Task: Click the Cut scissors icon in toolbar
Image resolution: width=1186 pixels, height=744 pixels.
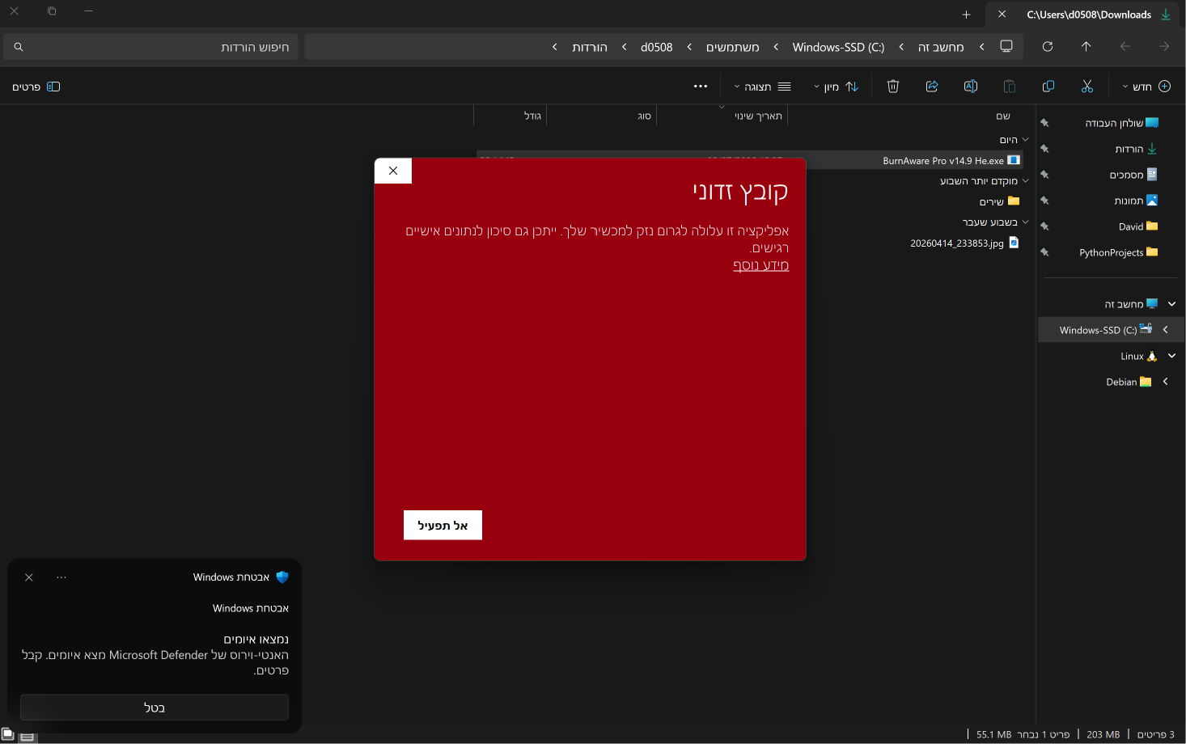Action: (1087, 87)
